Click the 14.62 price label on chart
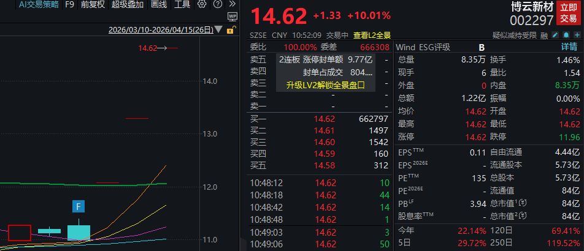Image resolution: width=584 pixels, height=251 pixels. pos(147,48)
